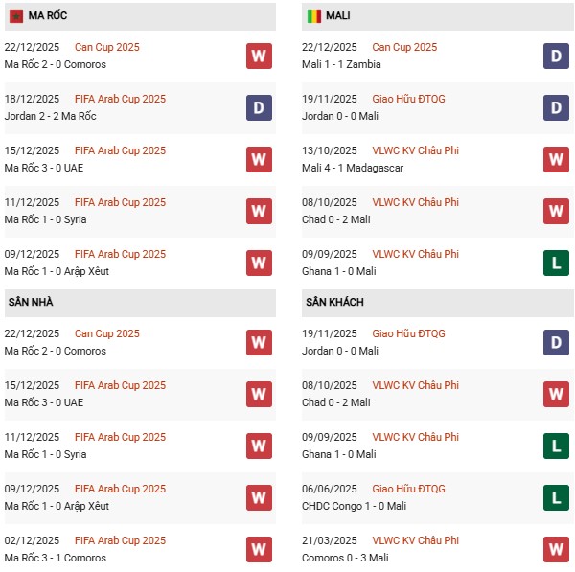Click D badge for Jordan 2-2 Ma Rốc
Viewport: 575px width, 572px height.
coord(259,108)
